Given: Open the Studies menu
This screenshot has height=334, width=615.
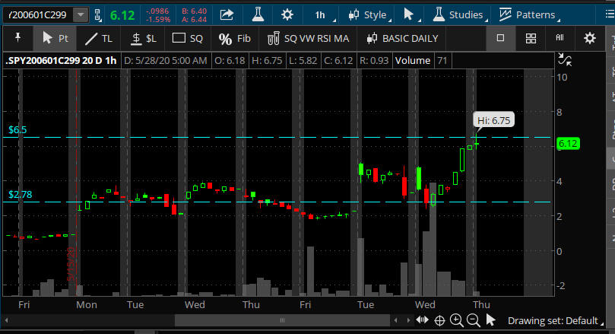Looking at the screenshot, I should 458,14.
